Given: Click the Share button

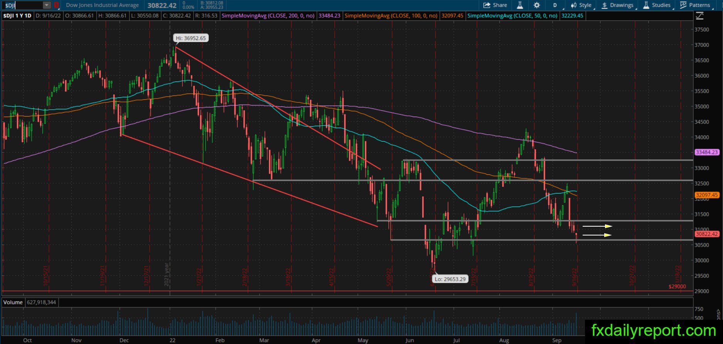Looking at the screenshot, I should 495,5.
